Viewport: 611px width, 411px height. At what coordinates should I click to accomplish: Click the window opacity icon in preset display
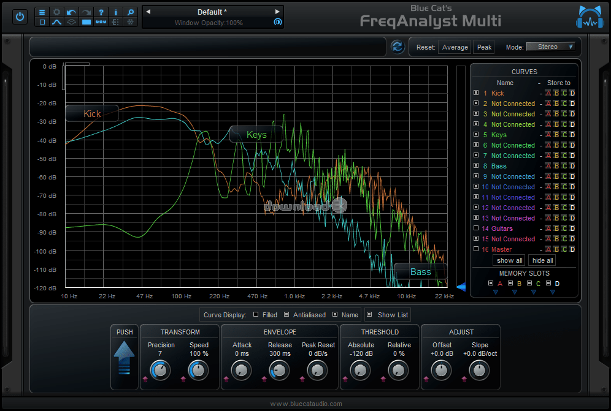click(x=277, y=22)
